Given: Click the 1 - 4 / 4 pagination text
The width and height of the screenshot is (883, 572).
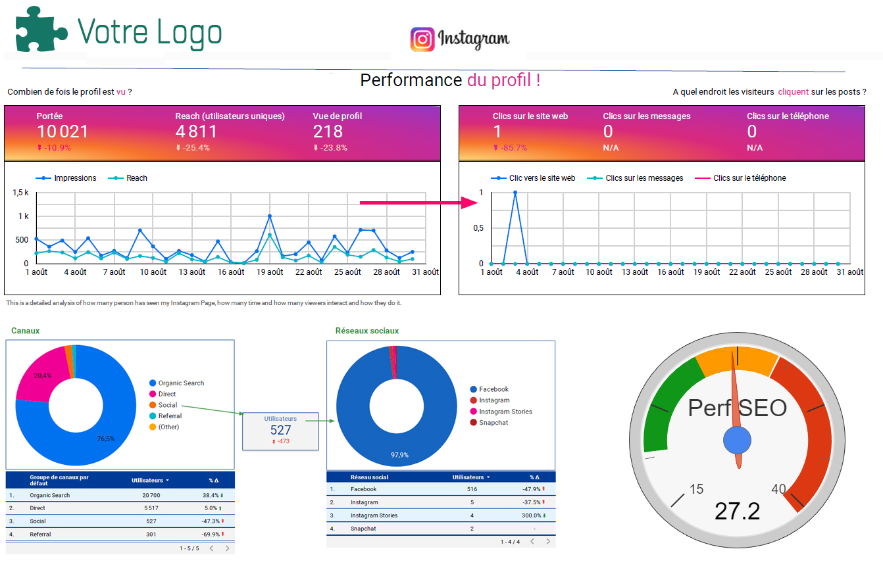Looking at the screenshot, I should coord(510,542).
